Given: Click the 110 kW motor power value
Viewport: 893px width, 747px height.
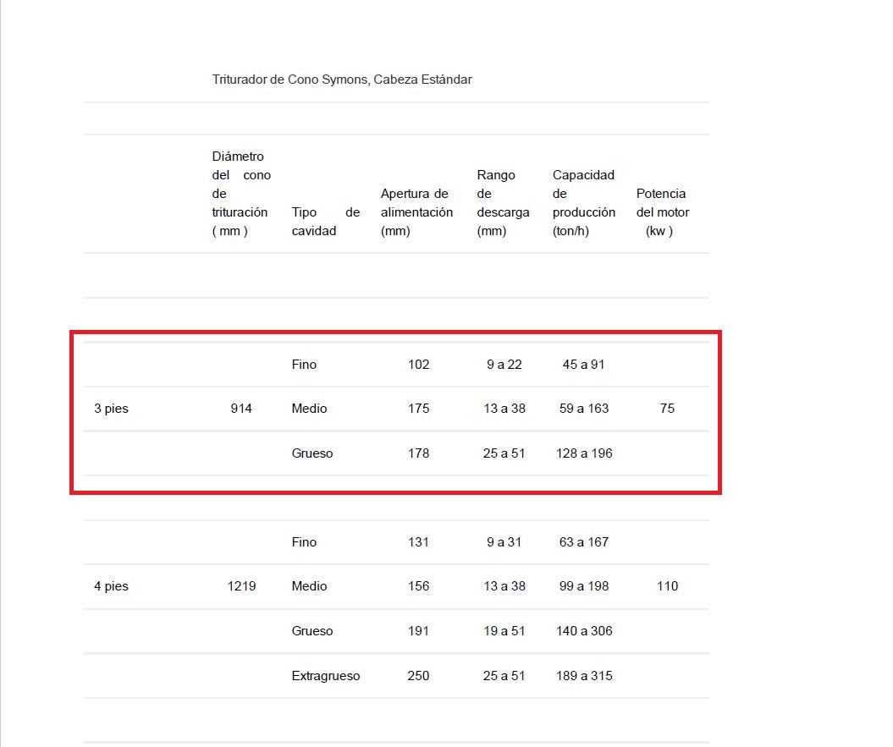Looking at the screenshot, I should [x=667, y=586].
